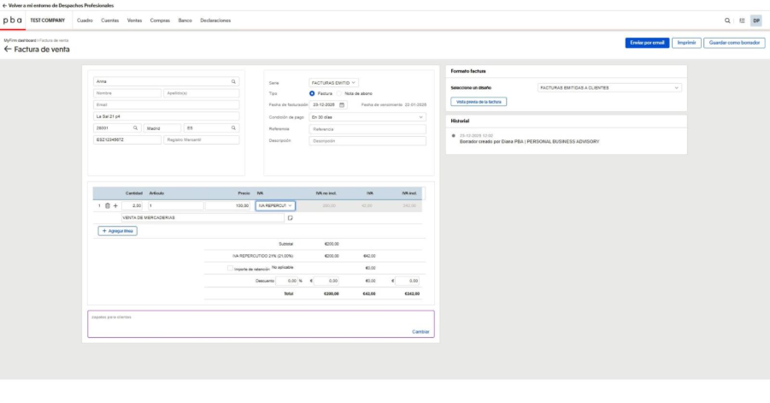This screenshot has height=403, width=770.
Task: Delete invoice line 1 with trash icon
Action: [108, 205]
